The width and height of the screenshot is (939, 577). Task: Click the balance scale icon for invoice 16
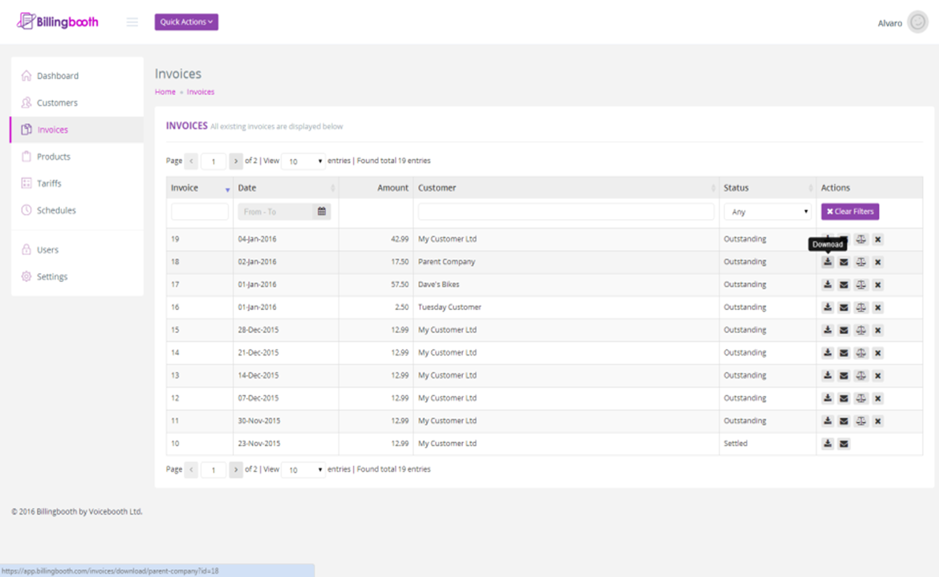click(x=861, y=308)
